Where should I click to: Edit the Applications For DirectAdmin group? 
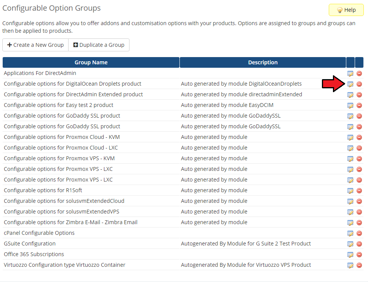(350, 73)
